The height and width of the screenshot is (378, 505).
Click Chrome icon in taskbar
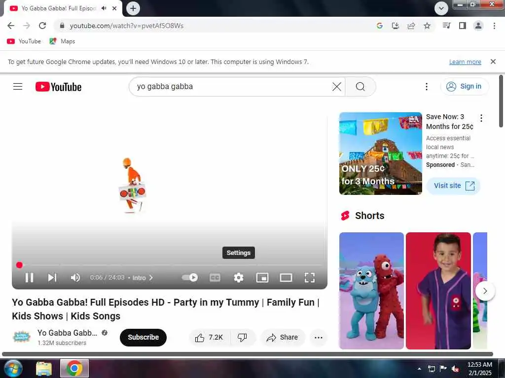tap(74, 369)
